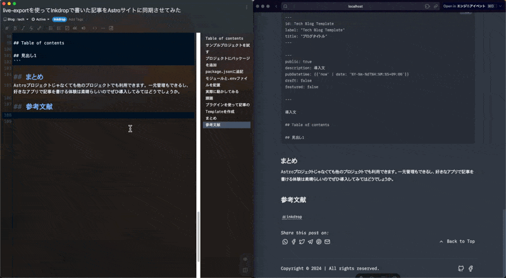The width and height of the screenshot is (506, 278).
Task: Insert a numbered list from toolbar
Action: click(59, 28)
